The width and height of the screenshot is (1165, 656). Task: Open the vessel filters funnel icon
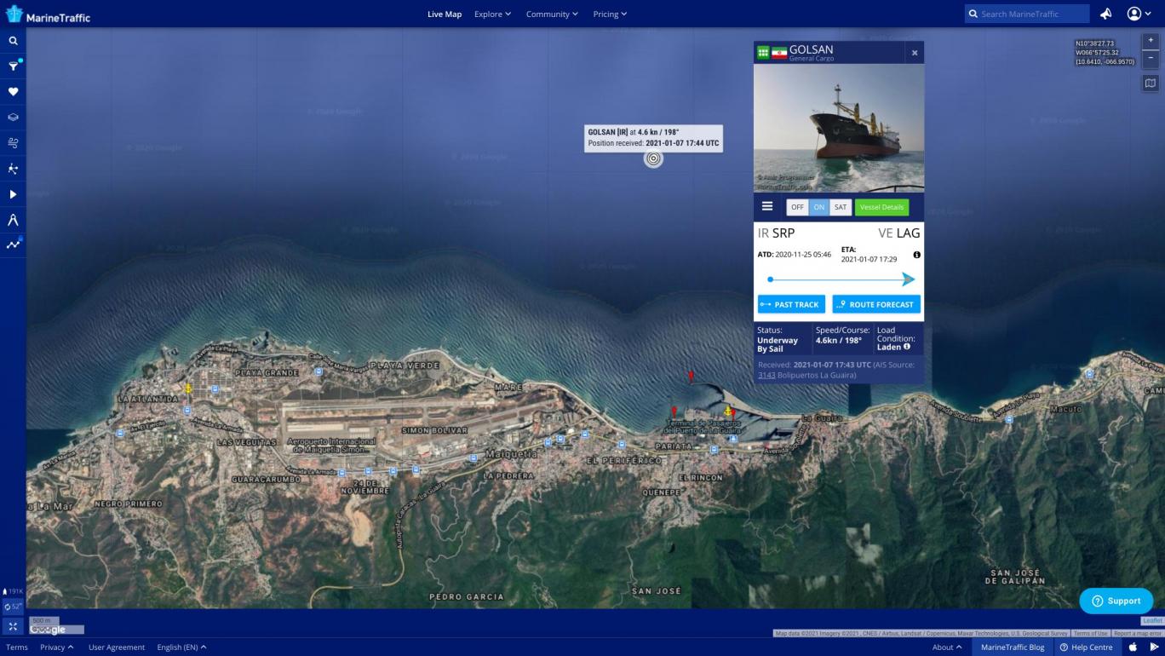click(x=13, y=66)
